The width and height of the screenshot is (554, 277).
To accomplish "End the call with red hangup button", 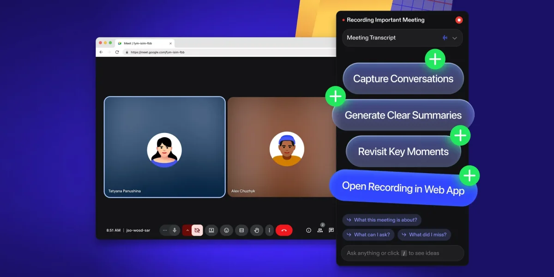I will 284,230.
